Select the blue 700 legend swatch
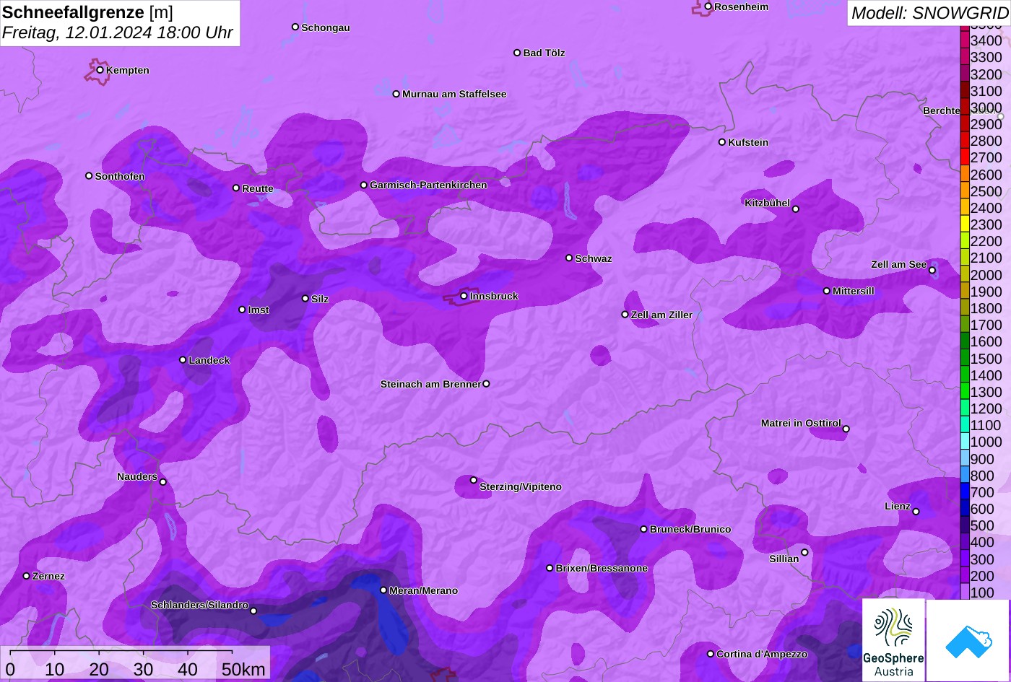The height and width of the screenshot is (682, 1011). 965,492
